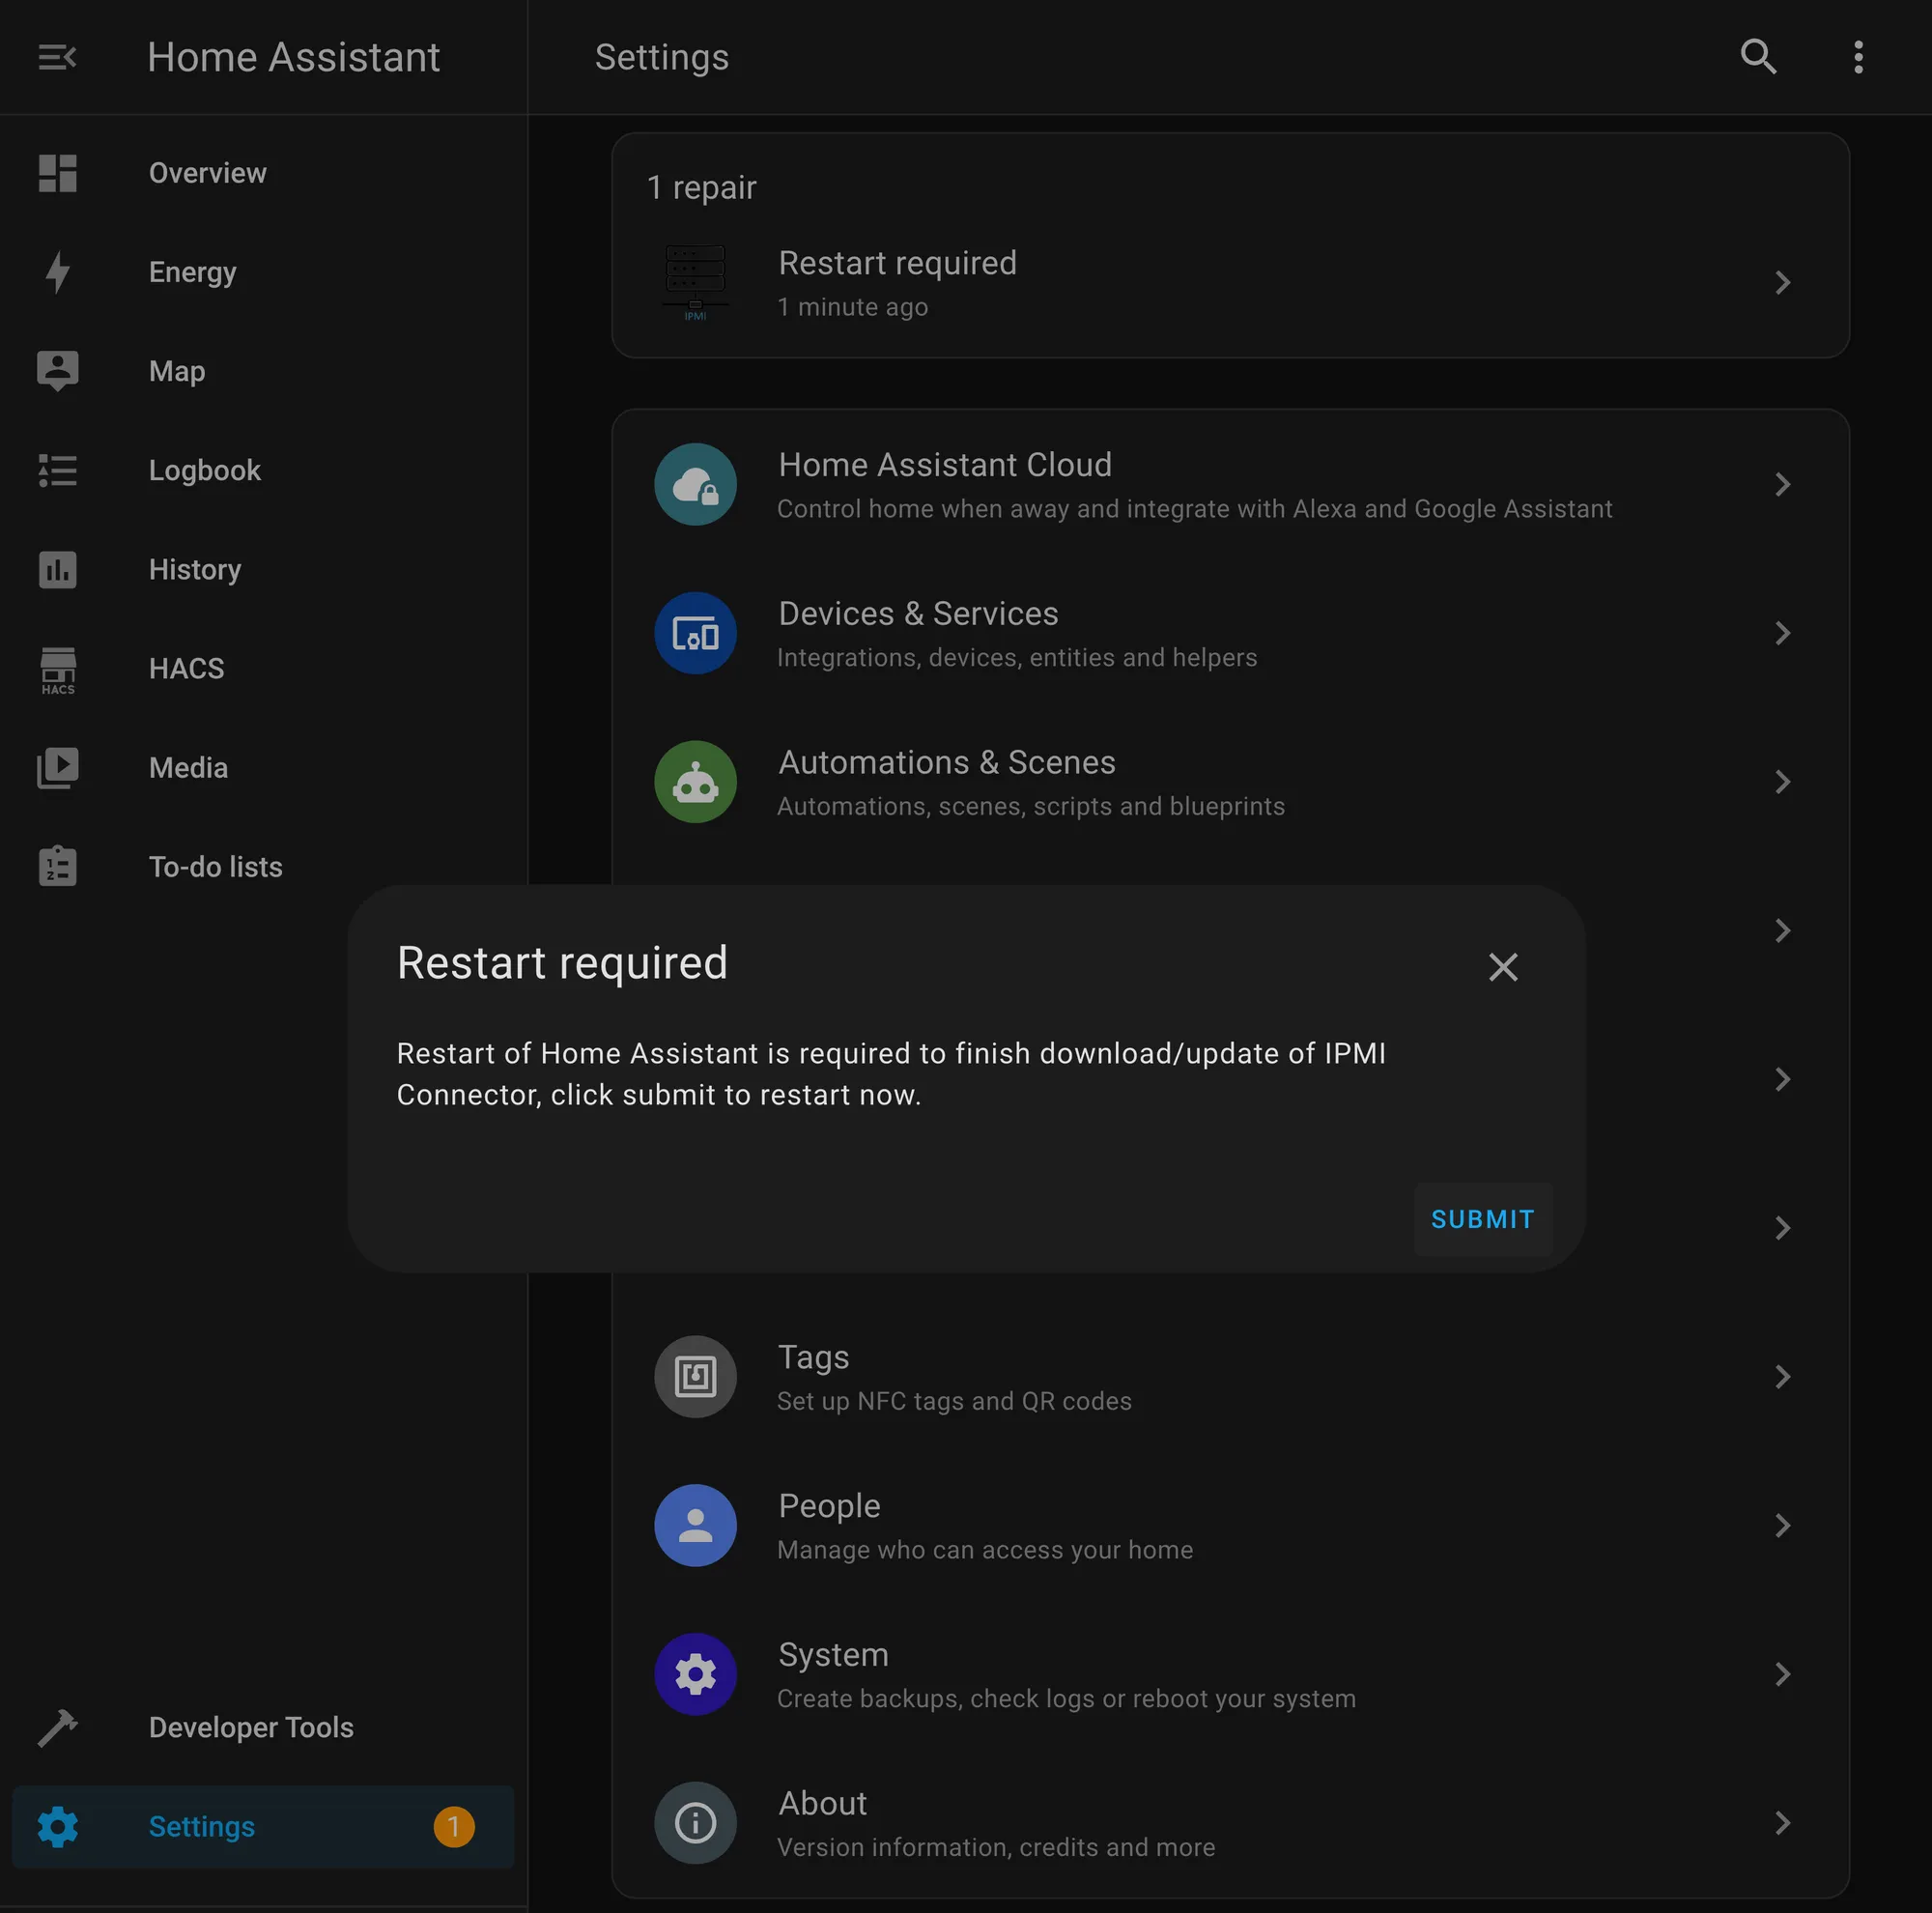Click the Logbook list icon

tap(57, 470)
